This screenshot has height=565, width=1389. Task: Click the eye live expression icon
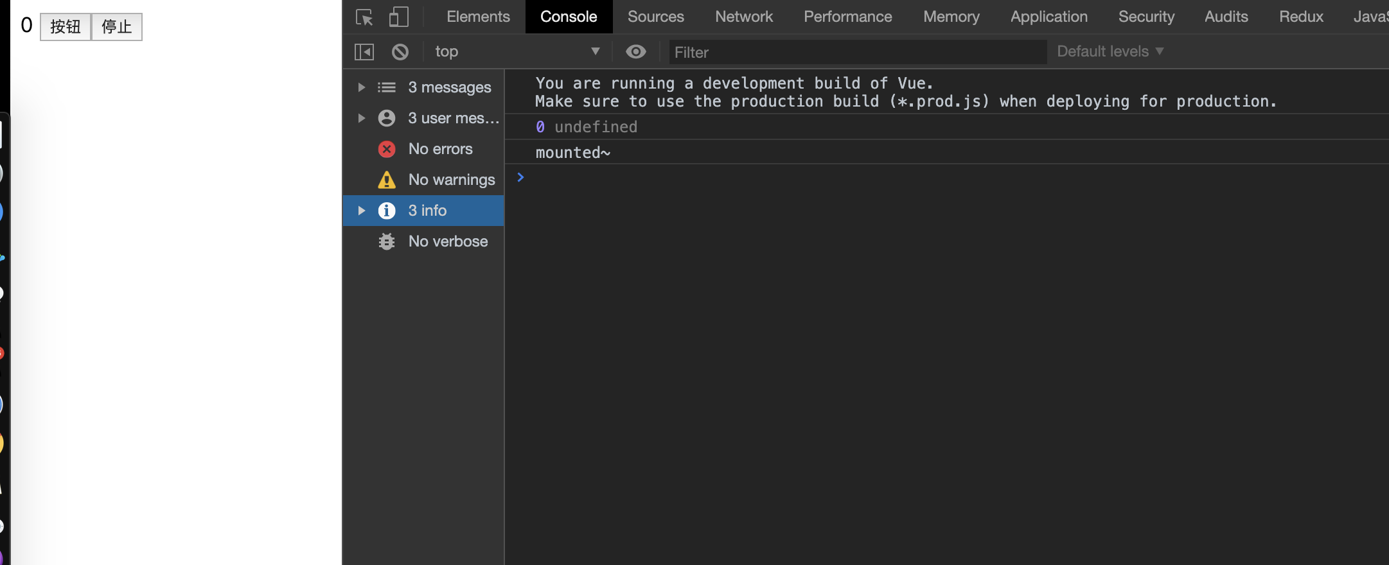(x=636, y=52)
